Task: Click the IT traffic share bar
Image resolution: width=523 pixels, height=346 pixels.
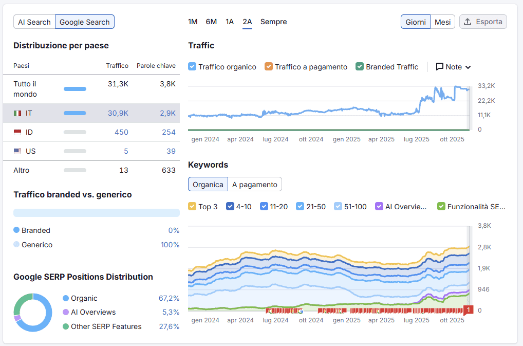Action: tap(75, 114)
